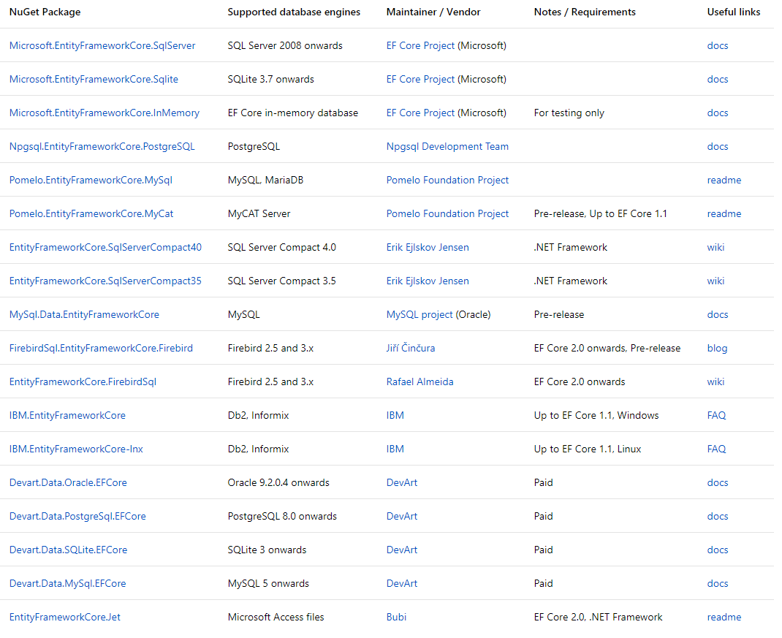782x638 pixels.
Task: Open DevArt vendor link for PostgreSQL 8.0 row
Action: (402, 516)
